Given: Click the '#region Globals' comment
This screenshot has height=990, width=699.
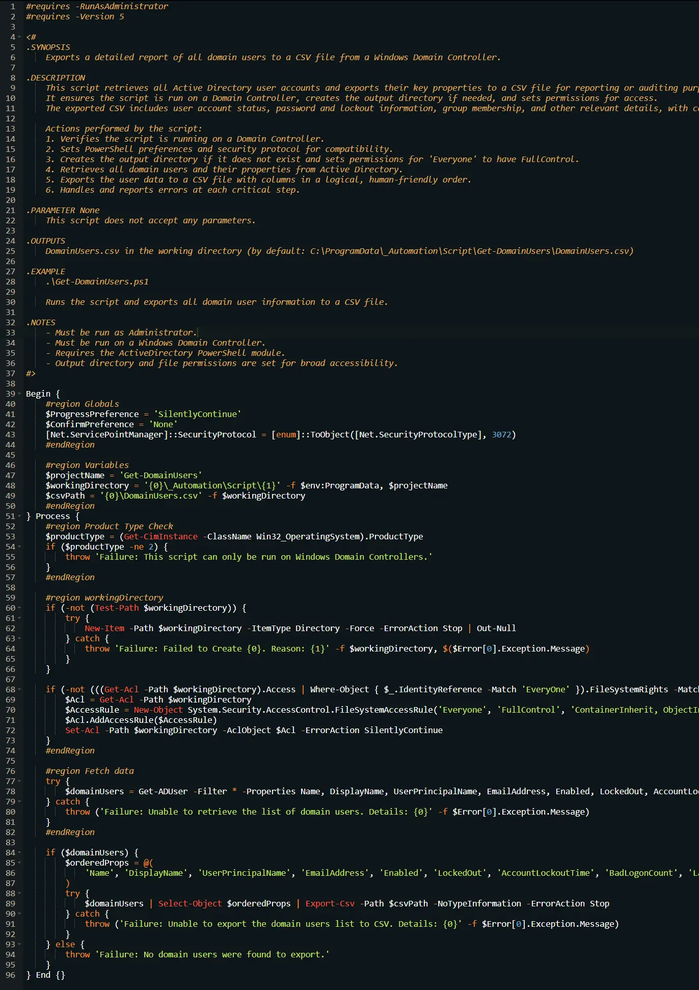Looking at the screenshot, I should pos(82,404).
